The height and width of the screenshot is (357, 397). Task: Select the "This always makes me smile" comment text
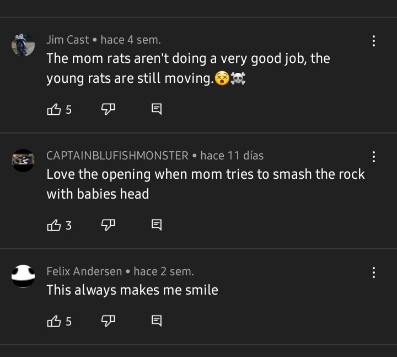(x=132, y=290)
